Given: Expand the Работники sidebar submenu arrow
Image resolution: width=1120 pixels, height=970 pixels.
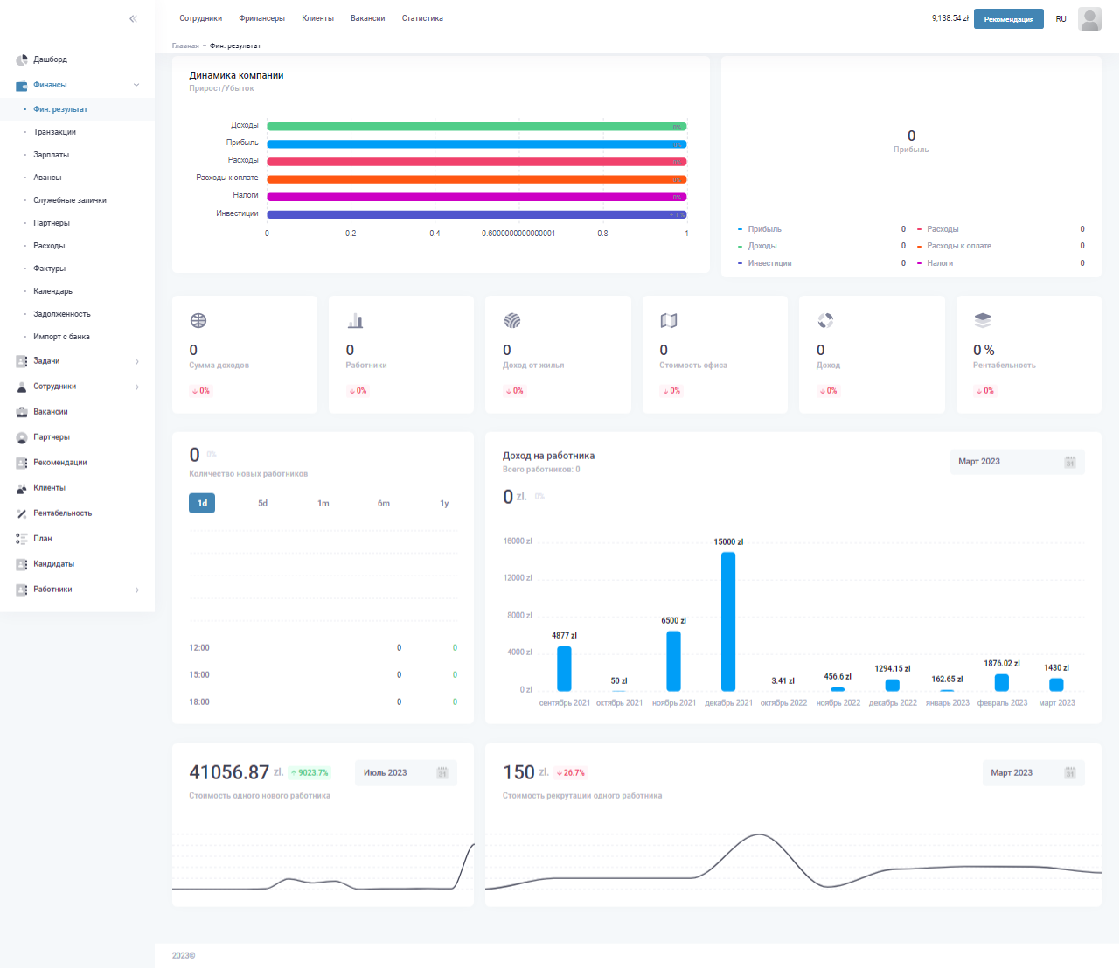Looking at the screenshot, I should pyautogui.click(x=137, y=590).
